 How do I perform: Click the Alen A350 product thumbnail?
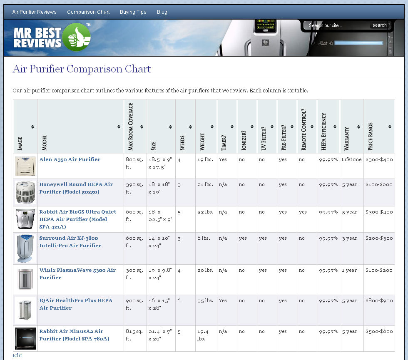click(x=25, y=166)
